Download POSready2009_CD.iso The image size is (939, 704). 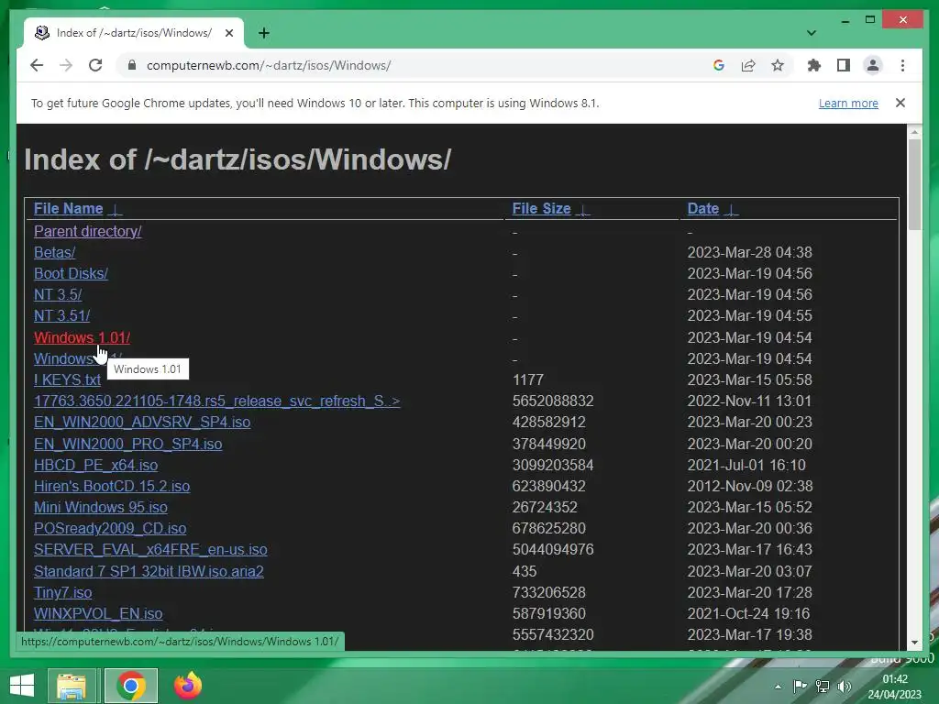[110, 529]
